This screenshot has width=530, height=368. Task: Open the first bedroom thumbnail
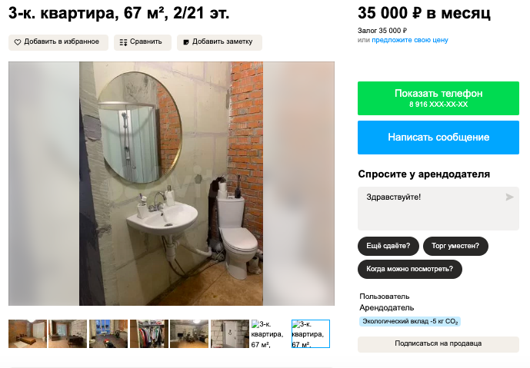tap(28, 334)
